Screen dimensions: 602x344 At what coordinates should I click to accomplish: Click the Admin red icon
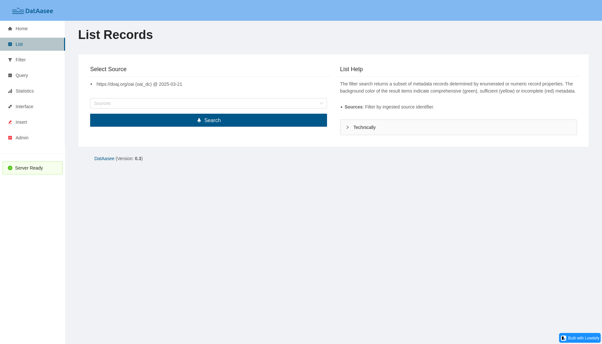10,138
